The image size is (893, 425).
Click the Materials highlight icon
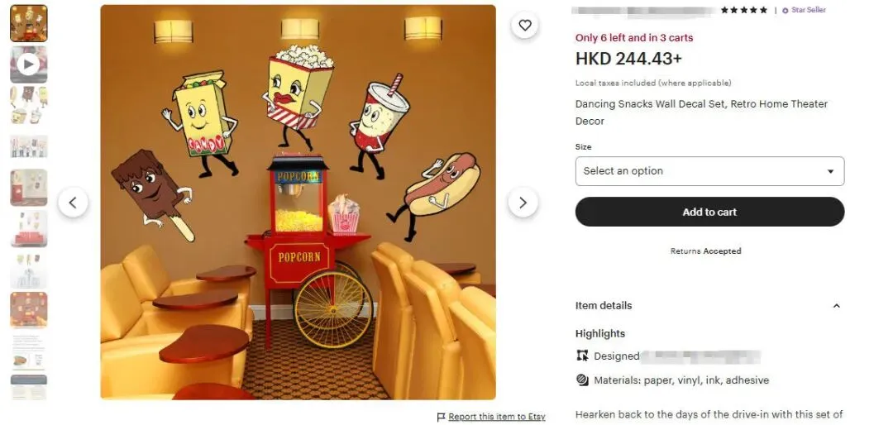point(582,380)
